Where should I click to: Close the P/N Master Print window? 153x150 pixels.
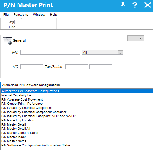(148, 5)
